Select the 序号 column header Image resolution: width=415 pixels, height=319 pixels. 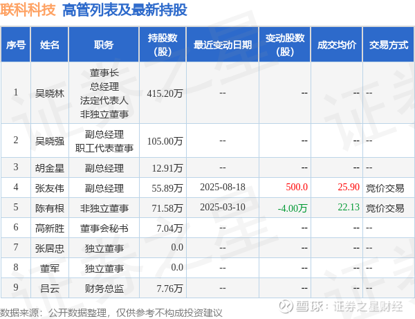[16, 44]
